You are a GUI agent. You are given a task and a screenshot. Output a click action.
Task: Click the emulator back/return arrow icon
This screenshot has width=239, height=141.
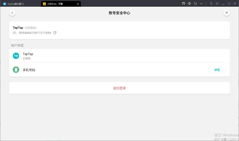coord(195,4)
